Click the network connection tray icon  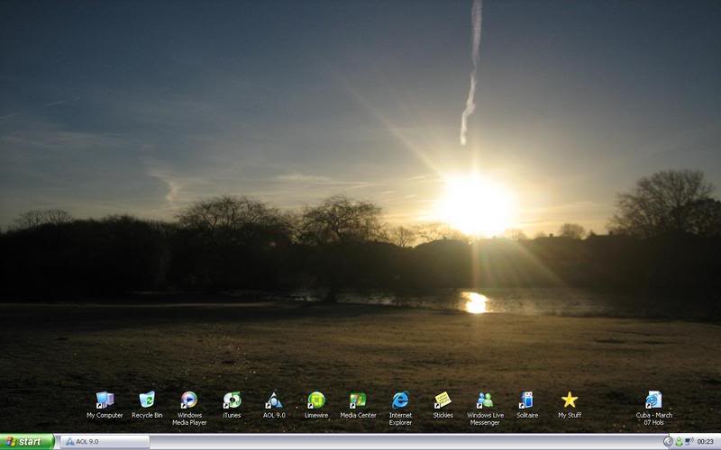tap(689, 442)
